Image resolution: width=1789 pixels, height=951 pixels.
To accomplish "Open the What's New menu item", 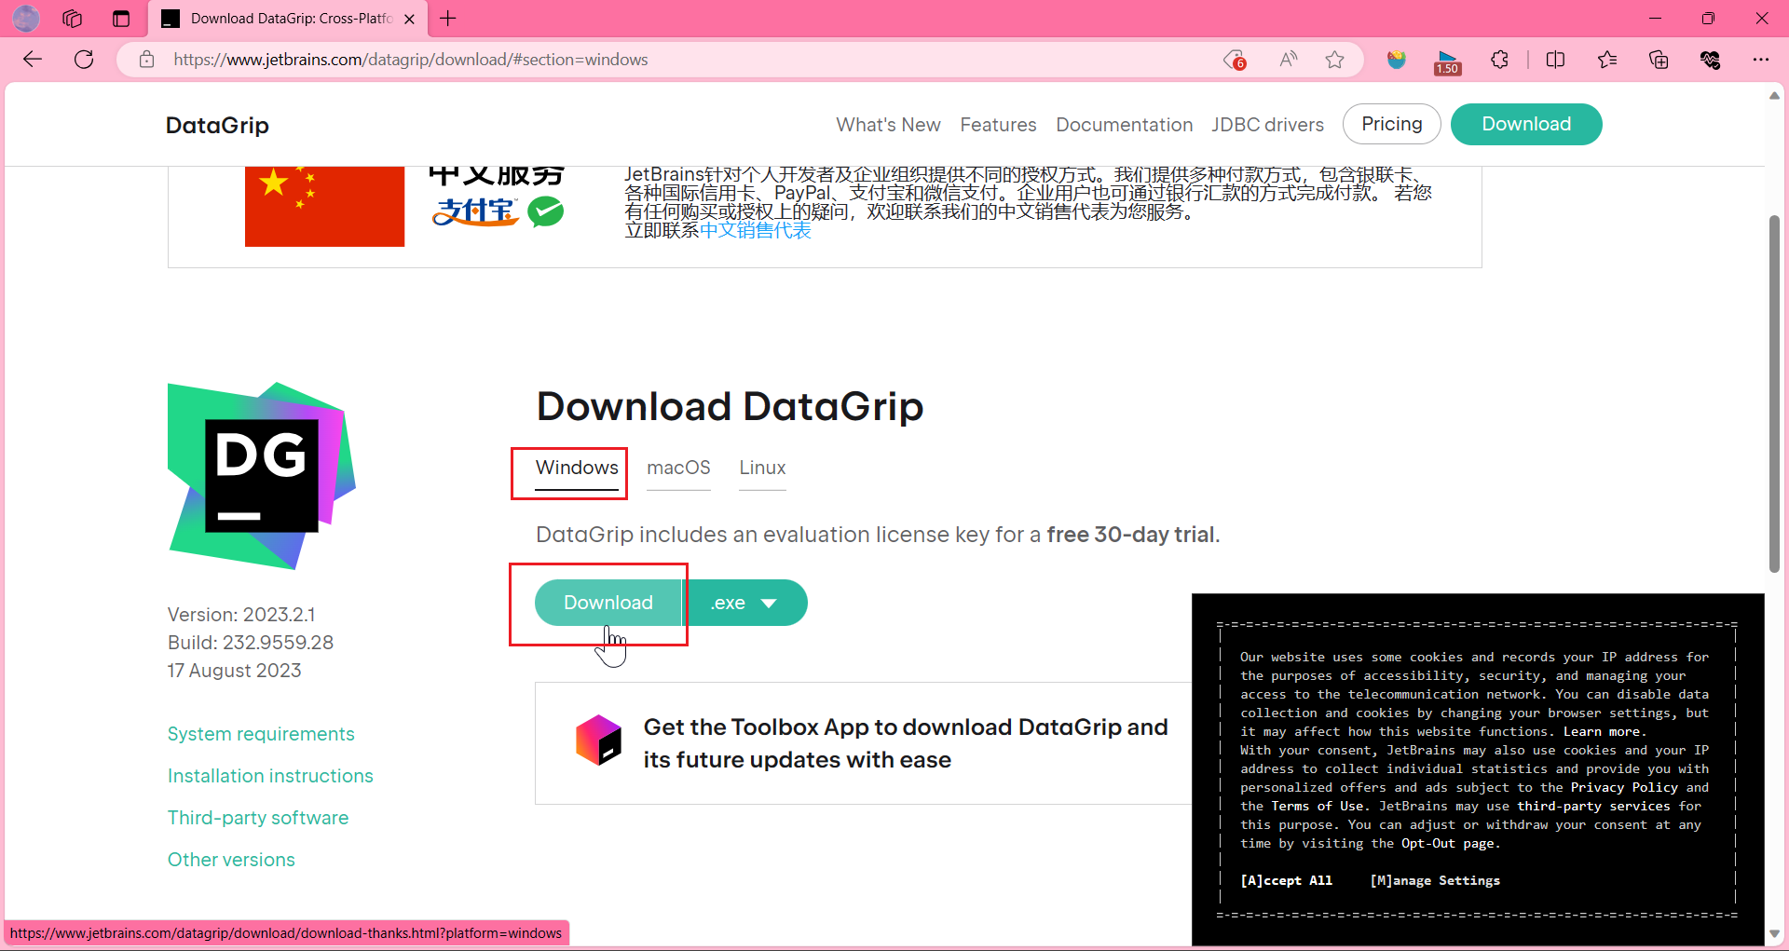I will (x=888, y=125).
